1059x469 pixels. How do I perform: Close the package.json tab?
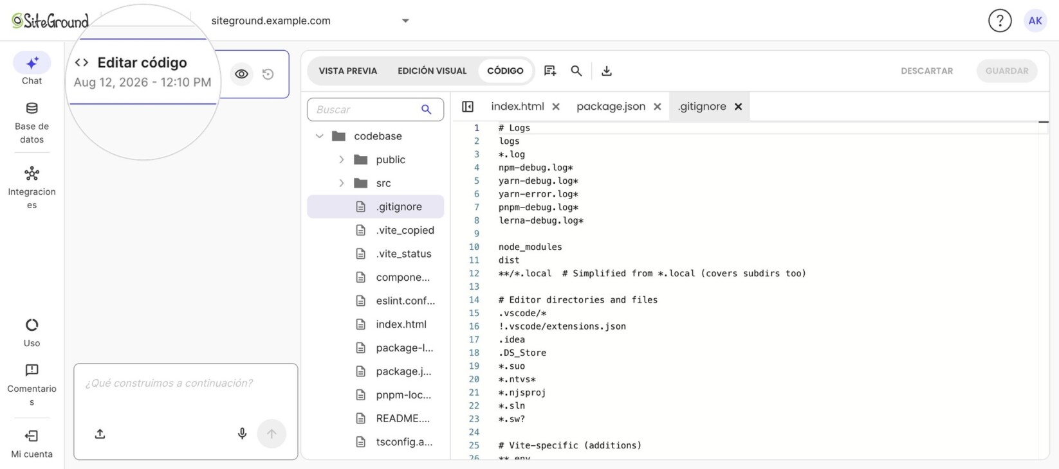(x=658, y=107)
